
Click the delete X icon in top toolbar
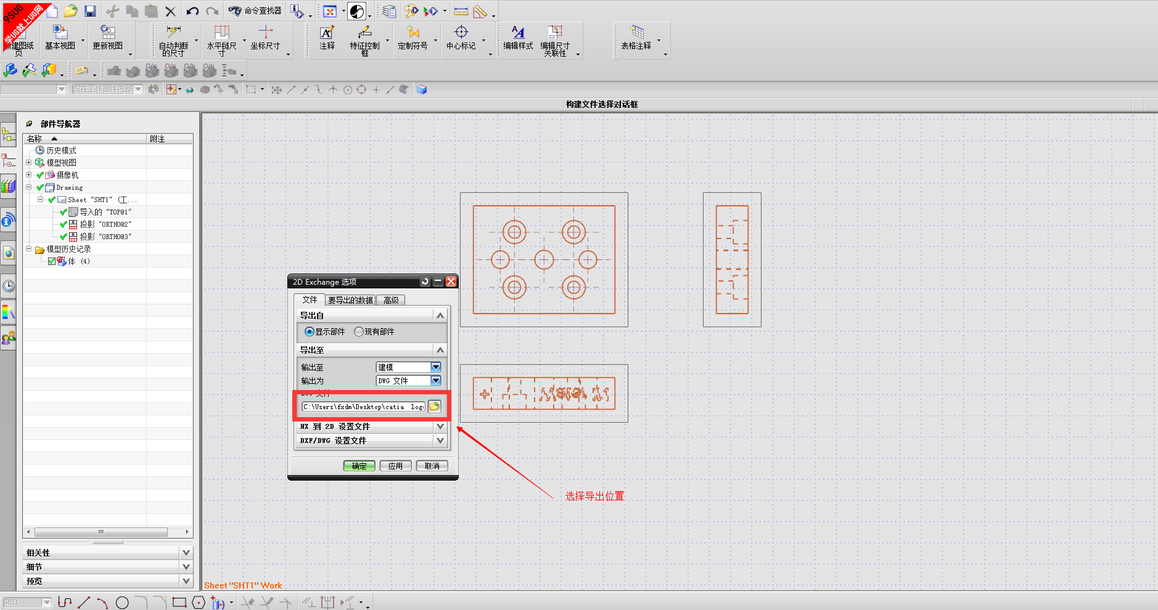[171, 11]
